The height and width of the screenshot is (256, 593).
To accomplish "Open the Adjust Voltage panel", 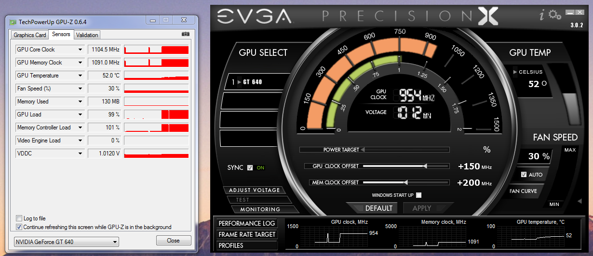I will pos(254,190).
